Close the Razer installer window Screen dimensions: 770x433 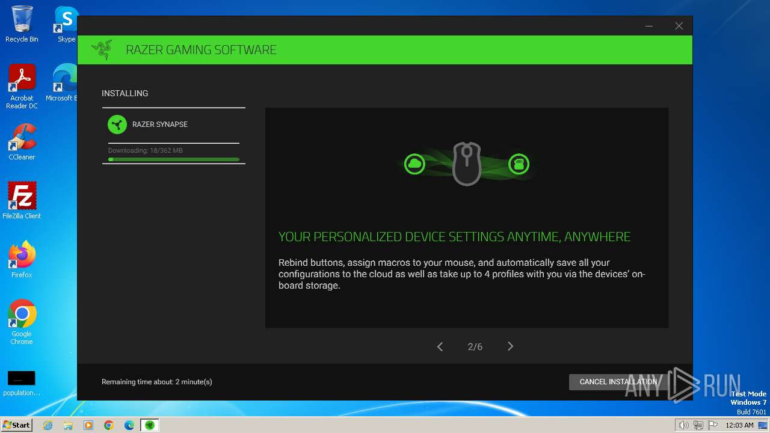point(679,26)
